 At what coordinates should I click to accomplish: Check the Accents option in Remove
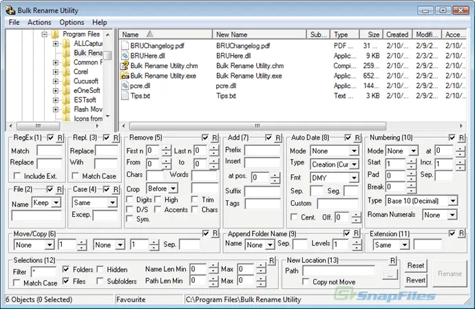pyautogui.click(x=158, y=210)
